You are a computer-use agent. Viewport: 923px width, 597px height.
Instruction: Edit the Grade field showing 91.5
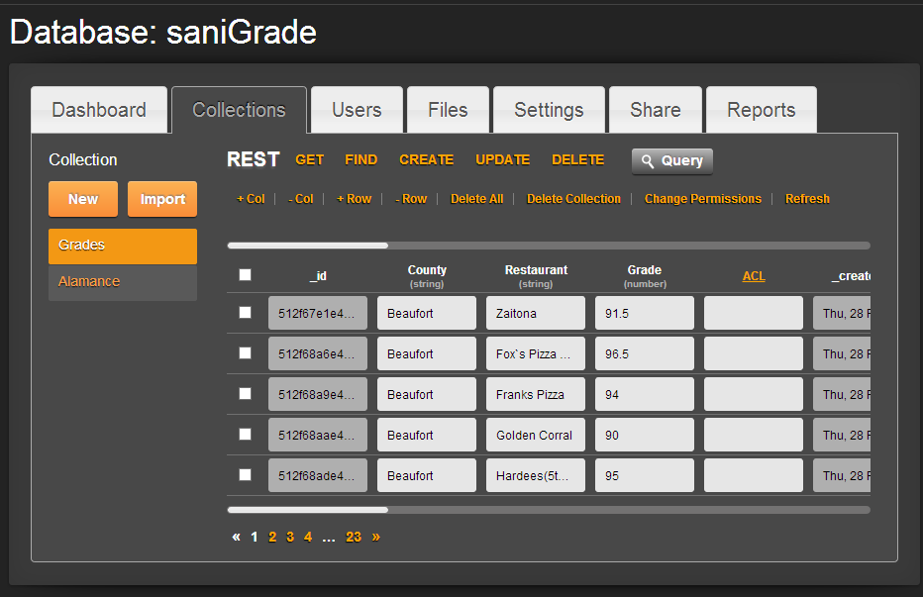644,313
